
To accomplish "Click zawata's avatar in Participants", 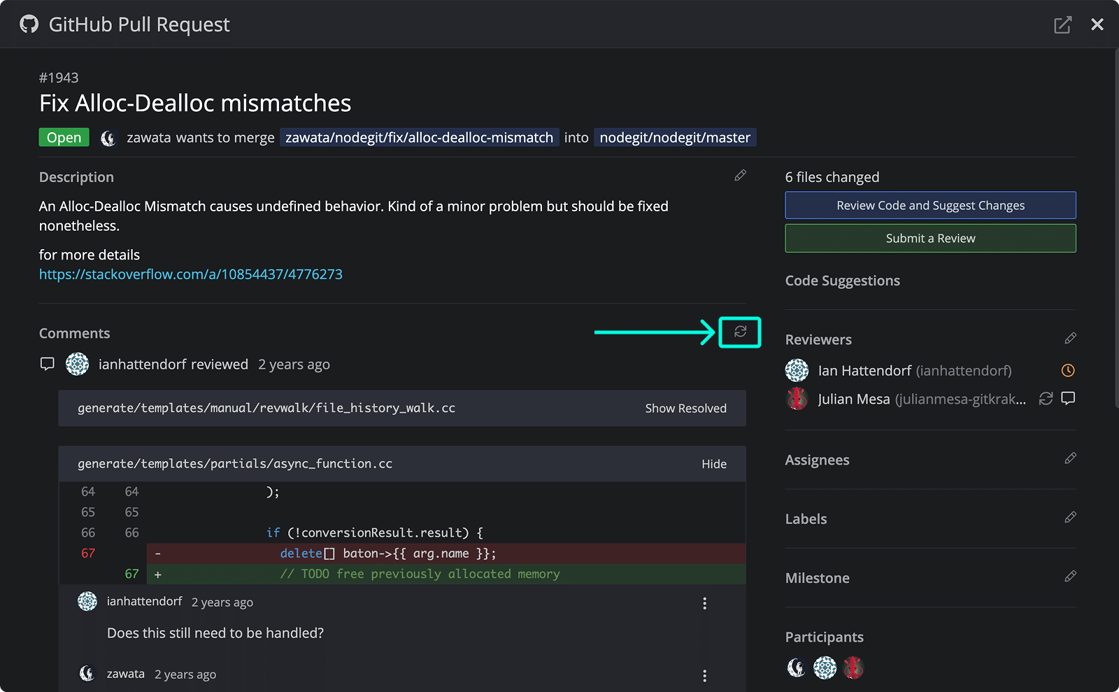I will point(797,668).
